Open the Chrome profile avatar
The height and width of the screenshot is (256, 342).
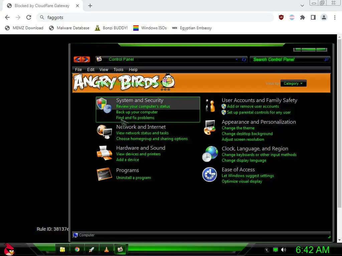[324, 17]
